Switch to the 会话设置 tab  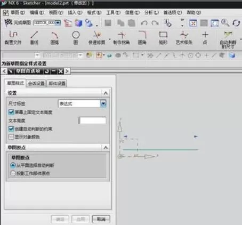click(x=36, y=83)
